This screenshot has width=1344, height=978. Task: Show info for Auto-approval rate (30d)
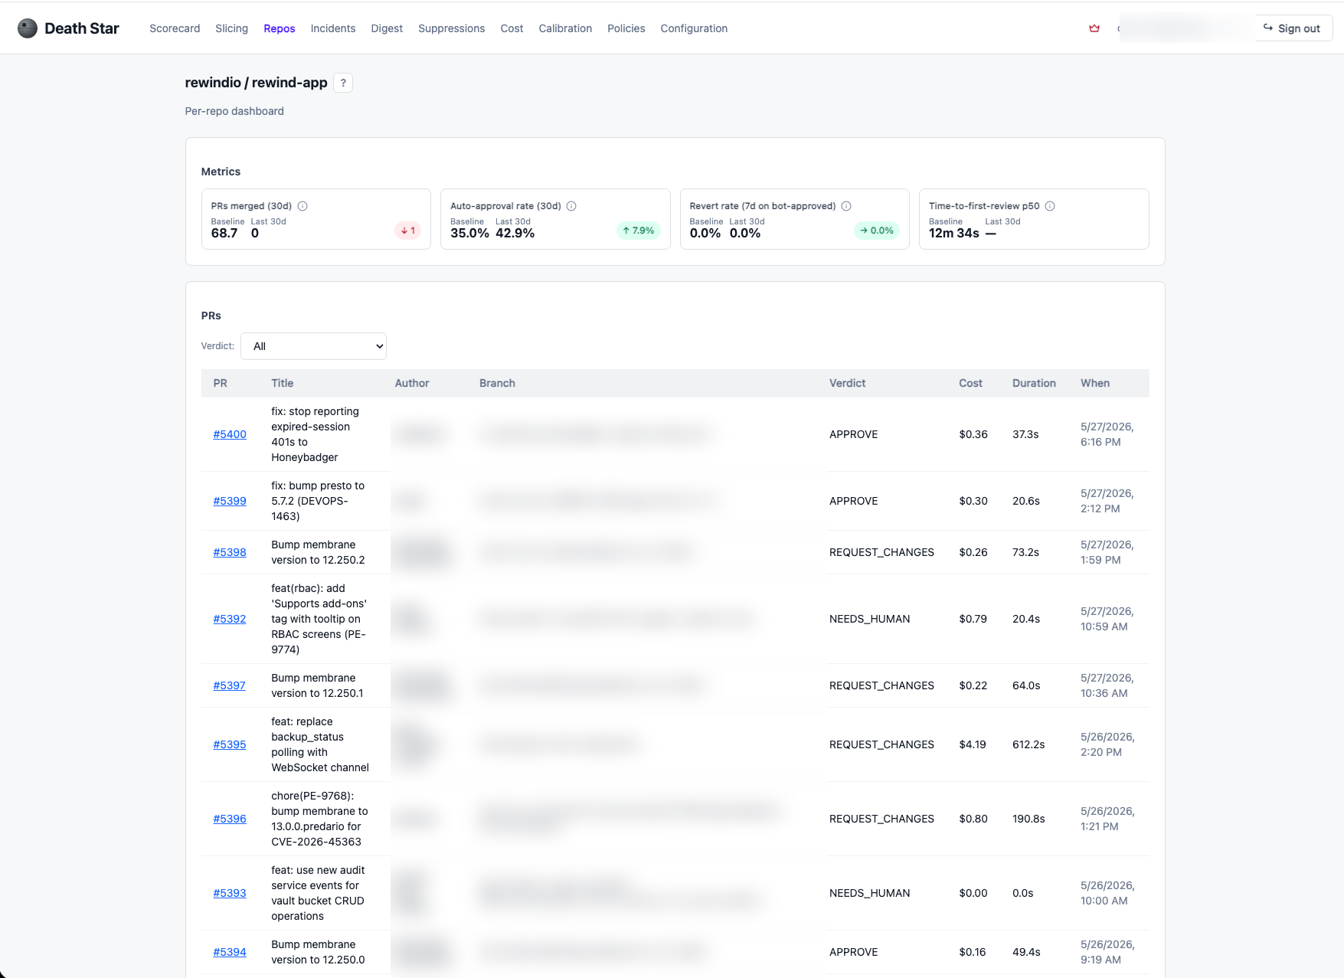coord(571,206)
